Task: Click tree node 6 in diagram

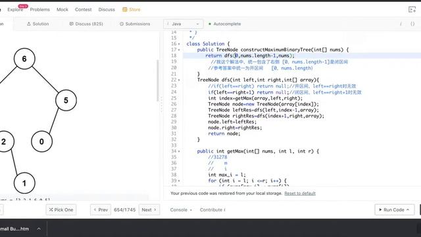Action: tap(24, 59)
